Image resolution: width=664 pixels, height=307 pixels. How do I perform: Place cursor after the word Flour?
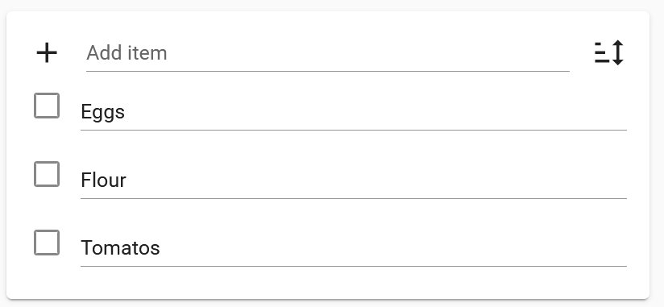127,180
